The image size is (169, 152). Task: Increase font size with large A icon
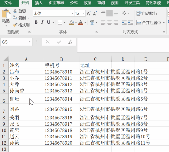[89, 13]
